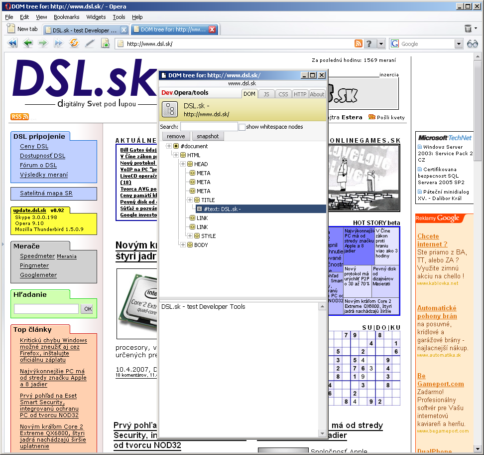Click the TITLE node icon
484x455 pixels.
point(197,200)
